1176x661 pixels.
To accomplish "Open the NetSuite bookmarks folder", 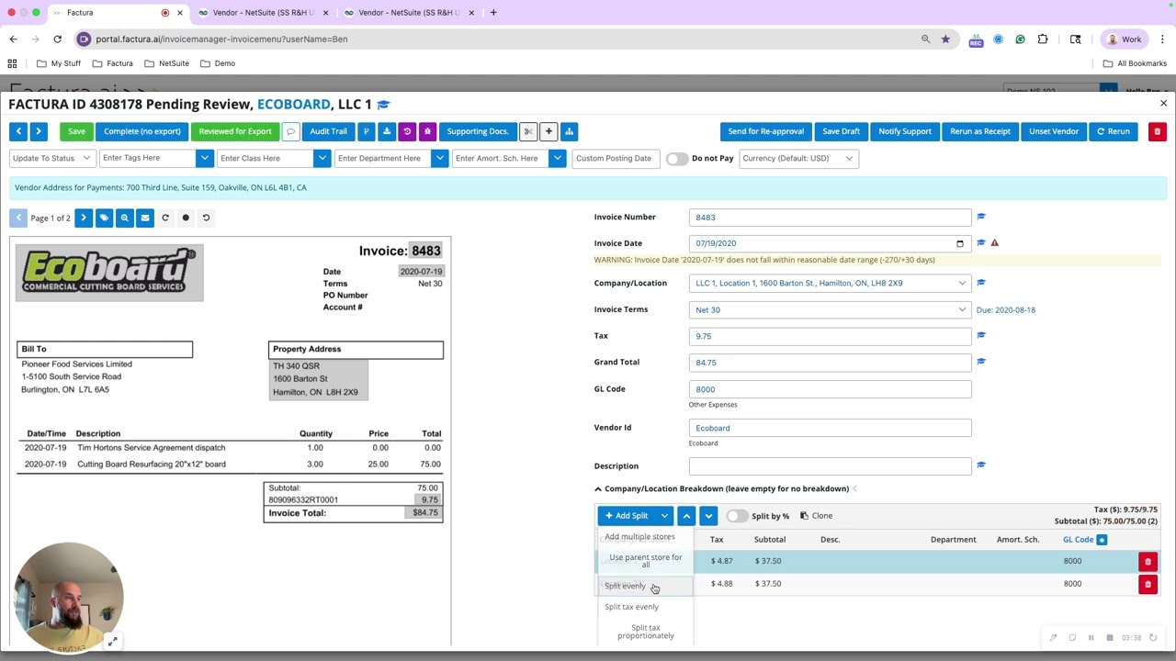I will coord(166,63).
